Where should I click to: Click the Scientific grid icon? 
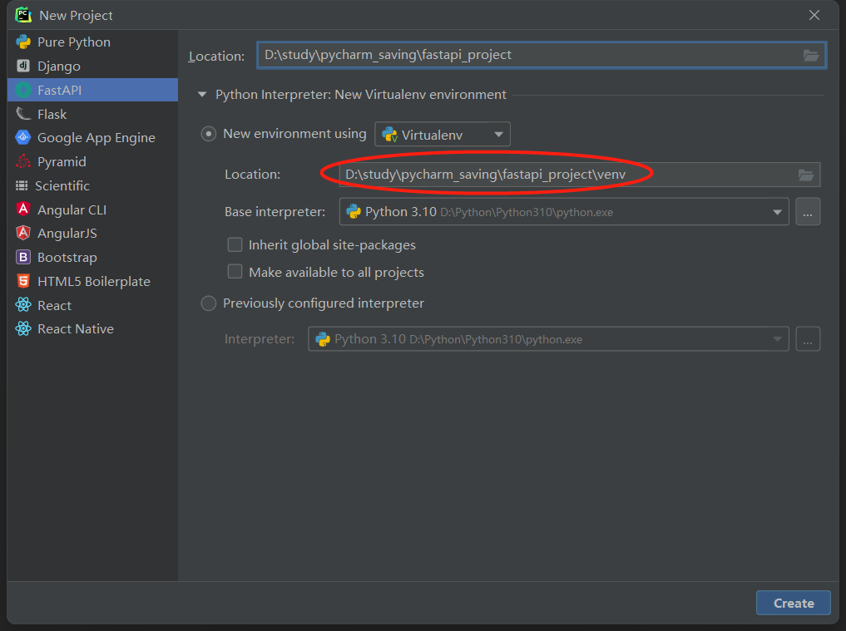tap(22, 186)
